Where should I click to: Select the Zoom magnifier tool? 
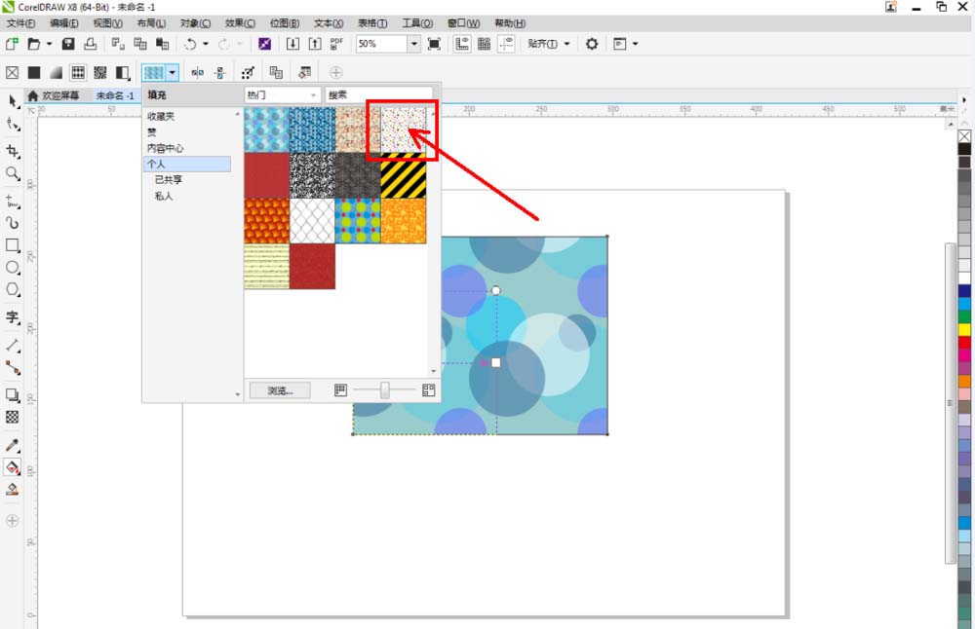(x=13, y=173)
